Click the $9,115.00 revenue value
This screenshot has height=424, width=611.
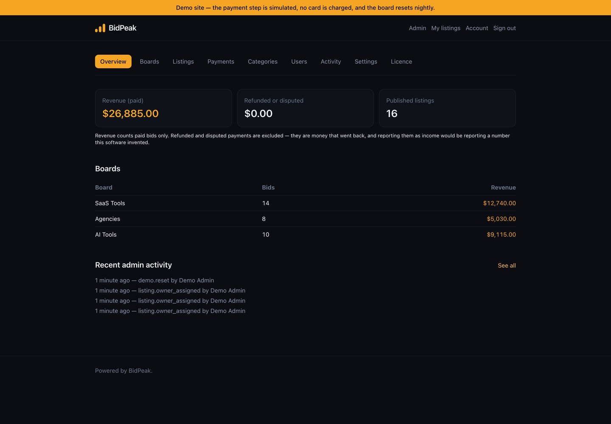[501, 234]
